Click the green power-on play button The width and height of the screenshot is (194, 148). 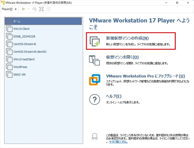click(x=24, y=9)
